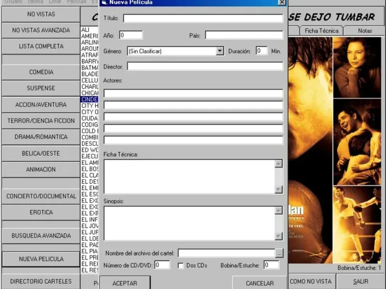
Task: Click the Ficha Técnica scrollbar down arrow
Action: [278, 189]
